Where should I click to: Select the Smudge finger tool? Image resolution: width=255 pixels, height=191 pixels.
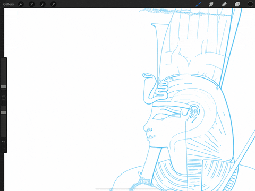[x=211, y=4]
